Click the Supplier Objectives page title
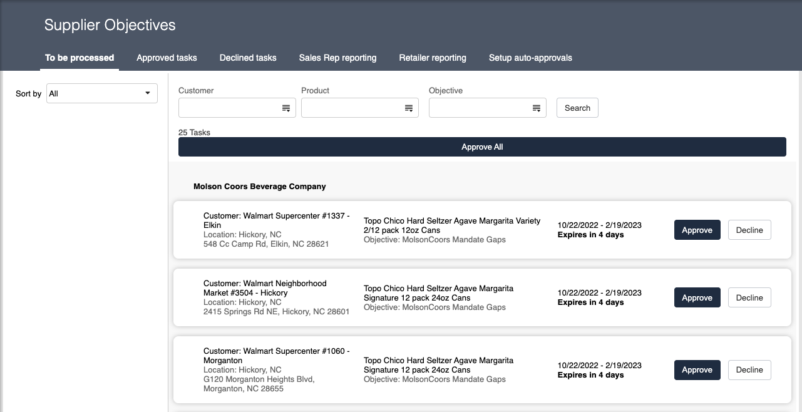Viewport: 802px width, 412px height. pyautogui.click(x=110, y=25)
